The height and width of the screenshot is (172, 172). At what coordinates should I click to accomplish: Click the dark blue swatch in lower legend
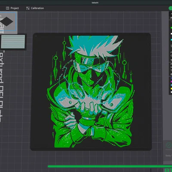pos(171,78)
